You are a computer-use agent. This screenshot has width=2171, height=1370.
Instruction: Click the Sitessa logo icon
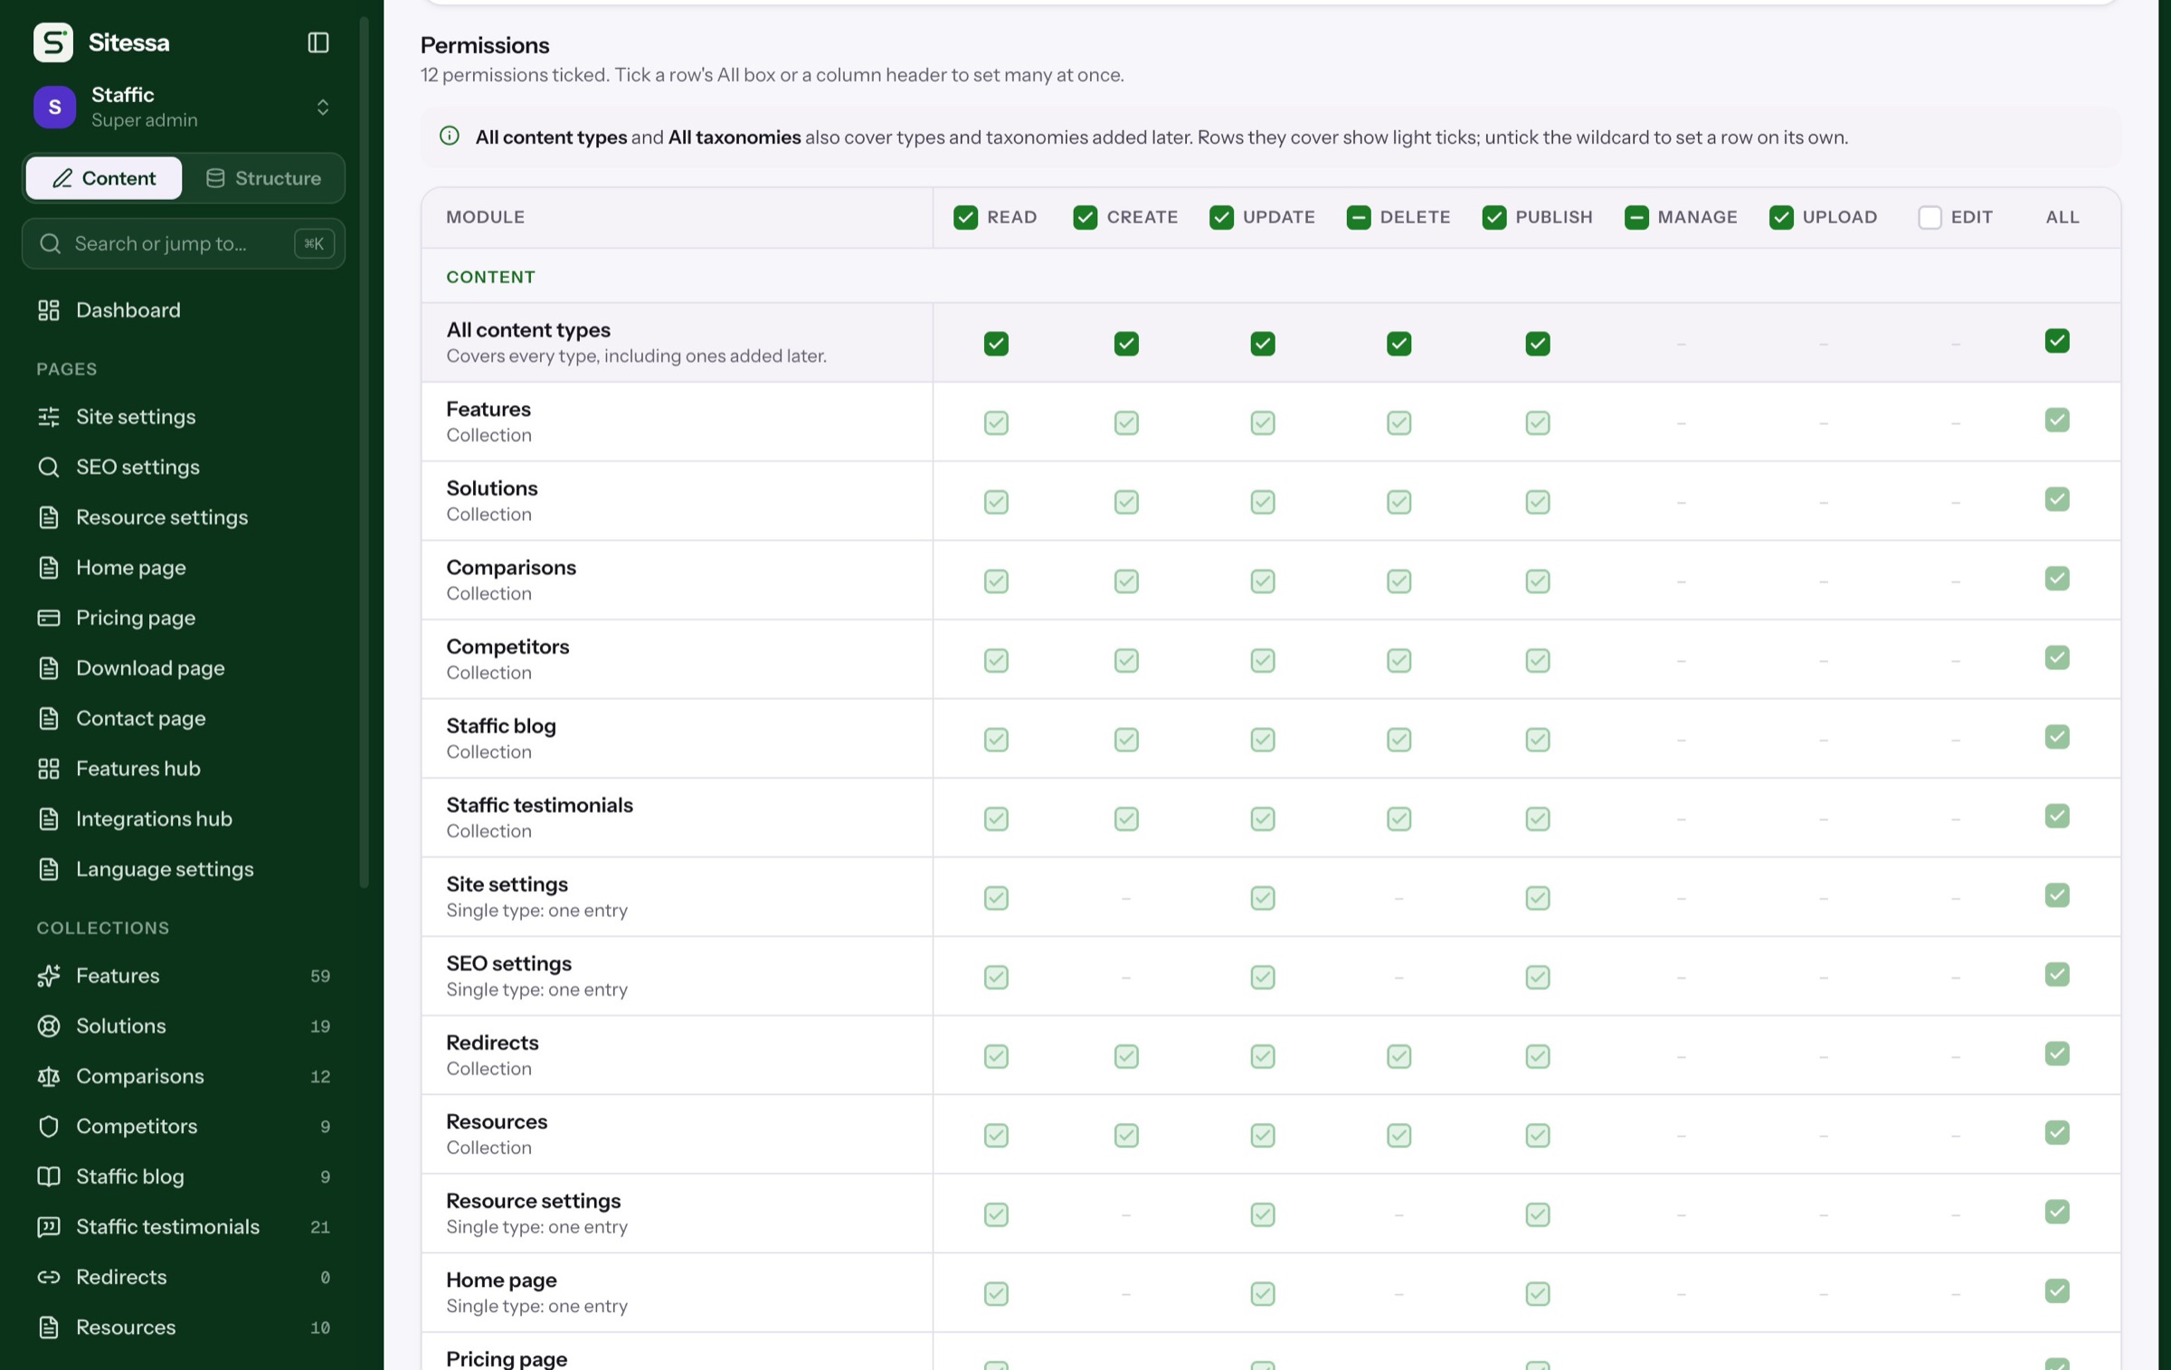53,43
